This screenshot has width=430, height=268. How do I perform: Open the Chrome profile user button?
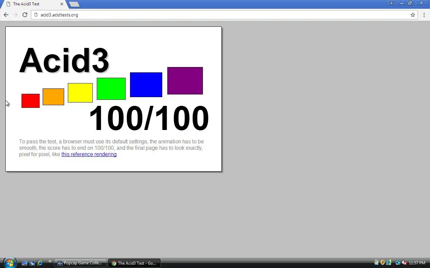pyautogui.click(x=391, y=3)
